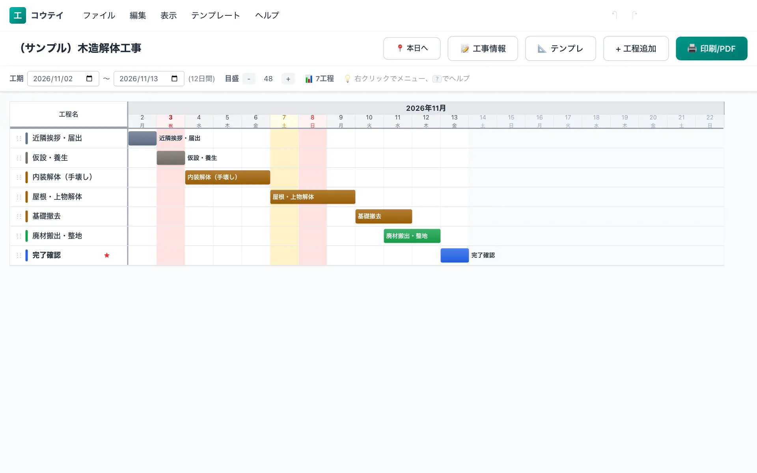Viewport: 757px width, 473px height.
Task: Click the コウテイ app logo icon
Action: 18,15
